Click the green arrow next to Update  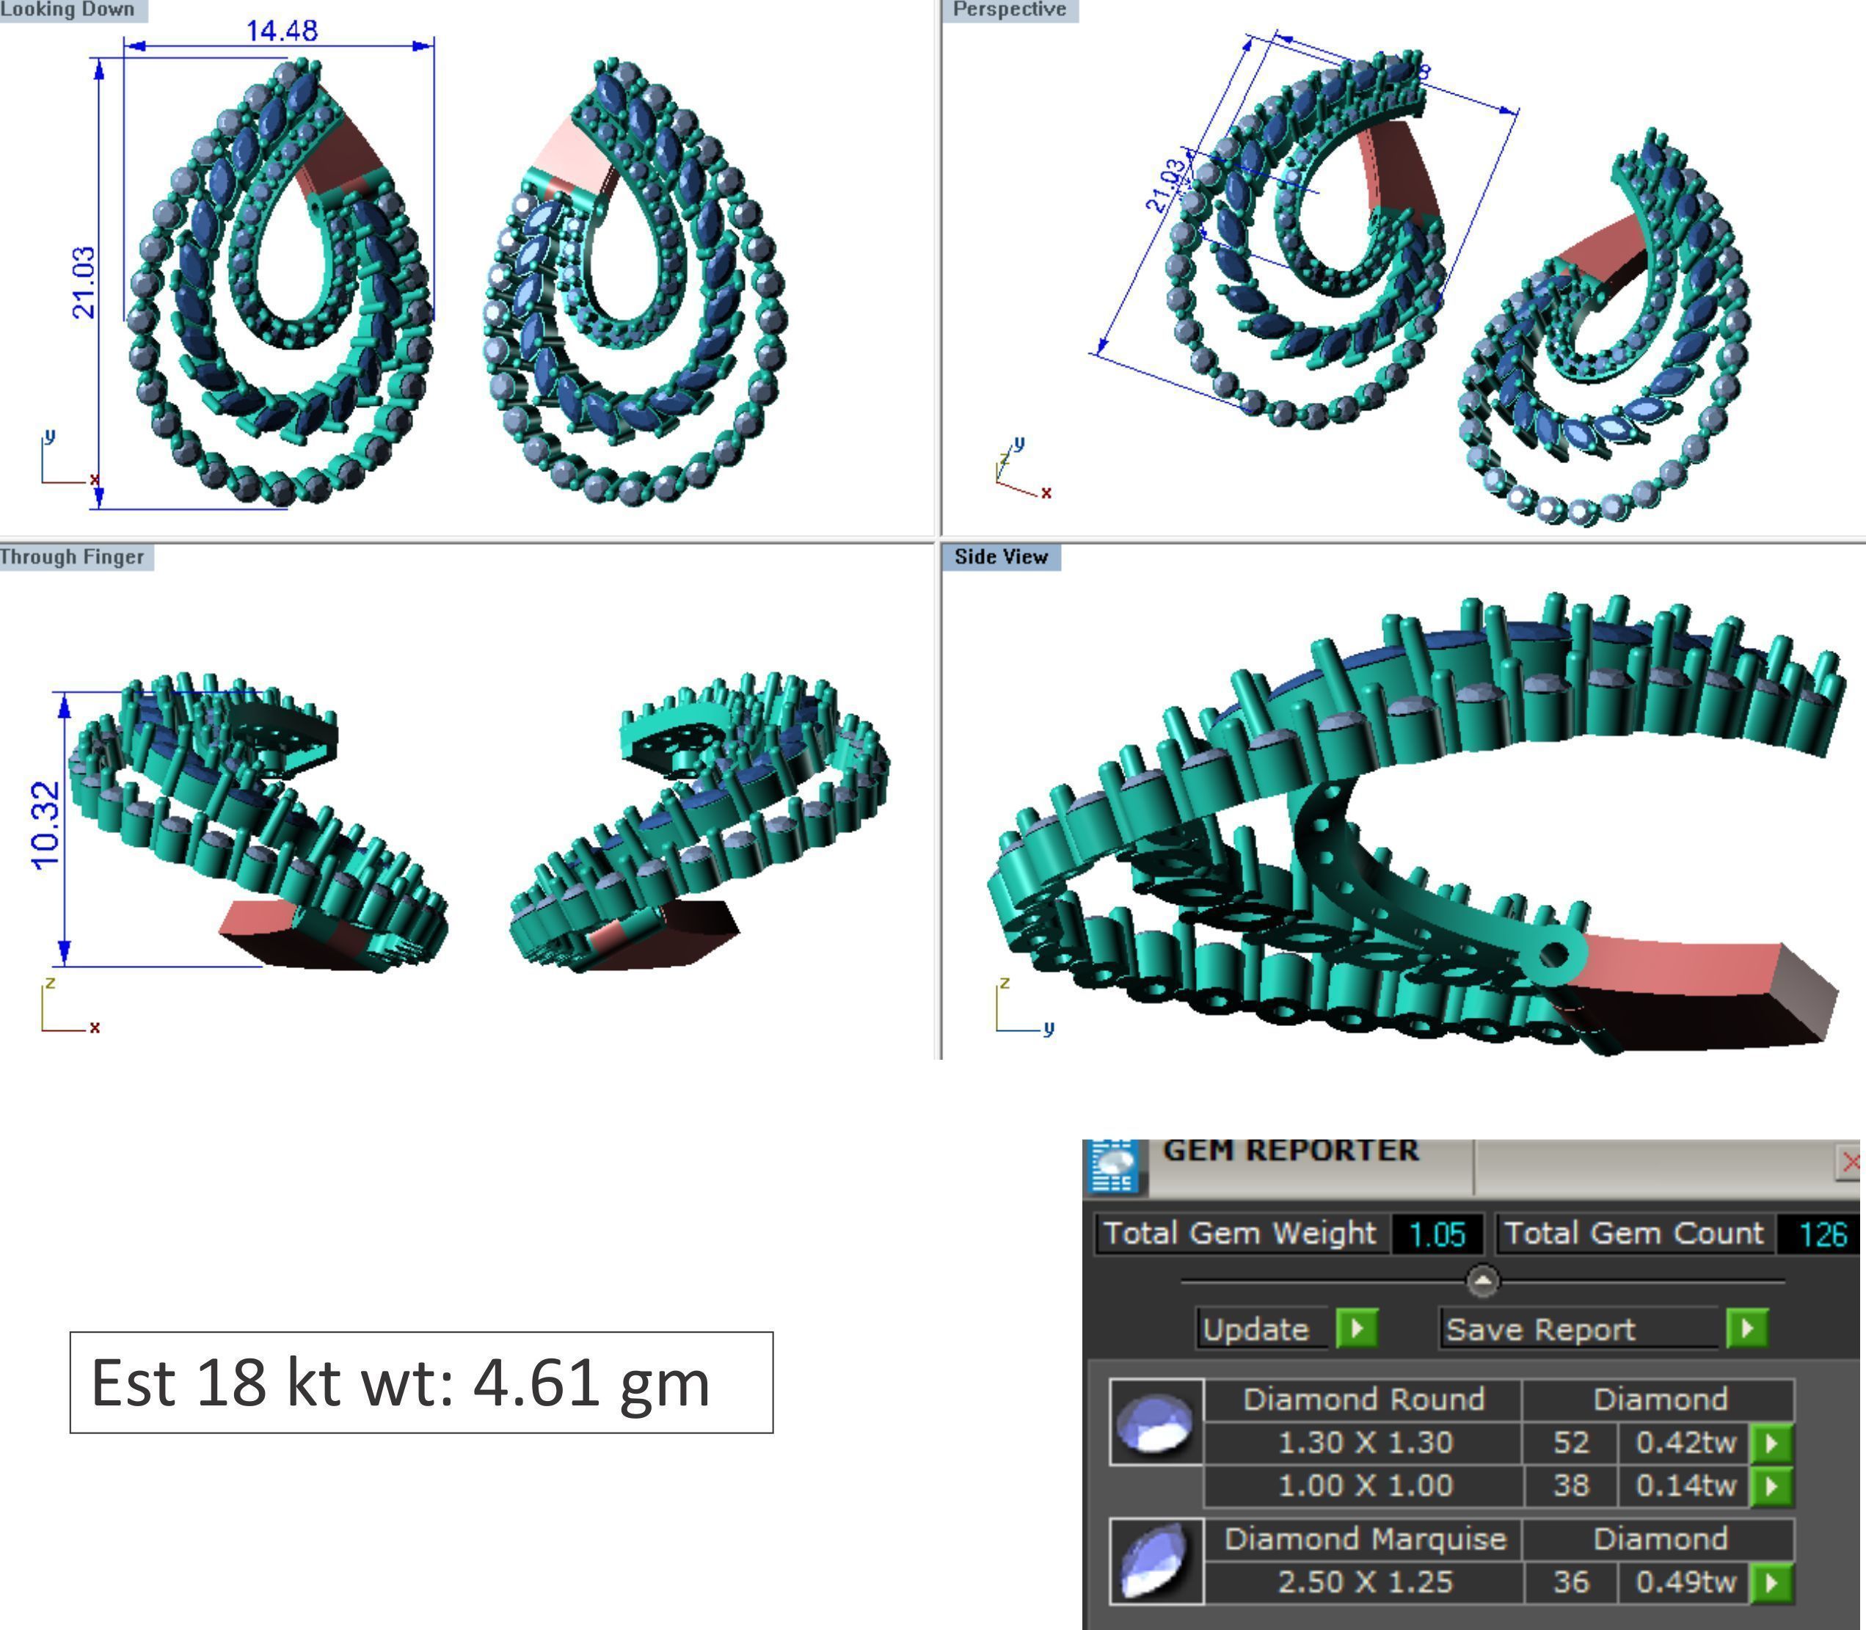point(1356,1328)
